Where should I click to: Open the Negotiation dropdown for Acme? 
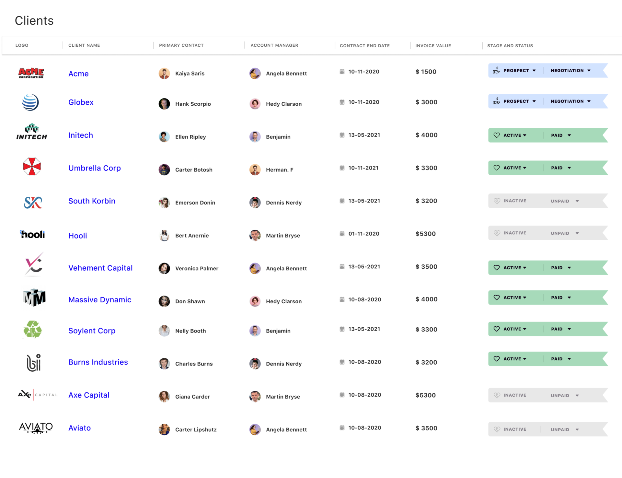[589, 70]
